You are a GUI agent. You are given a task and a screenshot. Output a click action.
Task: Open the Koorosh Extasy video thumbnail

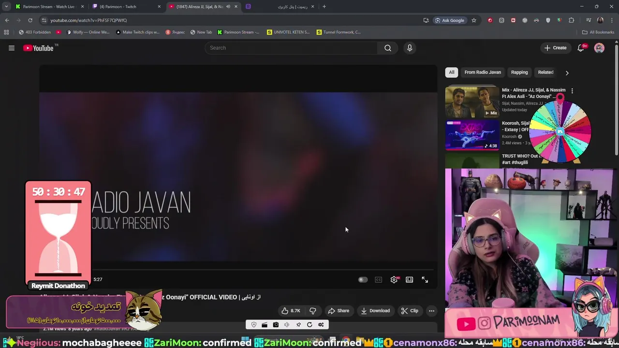point(472,135)
